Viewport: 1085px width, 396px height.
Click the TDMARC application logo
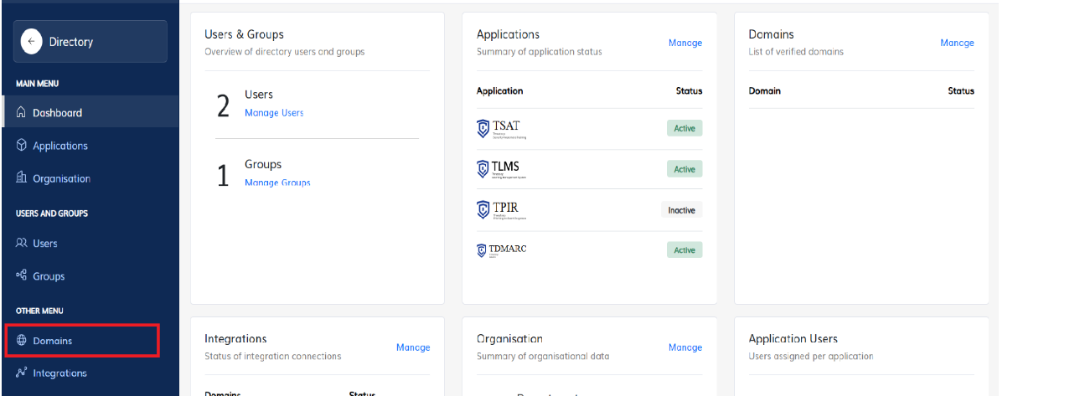pyautogui.click(x=501, y=249)
